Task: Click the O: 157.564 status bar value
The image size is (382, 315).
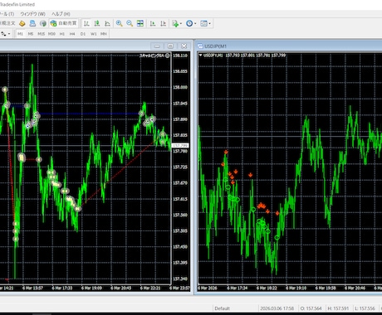Action: (x=311, y=308)
